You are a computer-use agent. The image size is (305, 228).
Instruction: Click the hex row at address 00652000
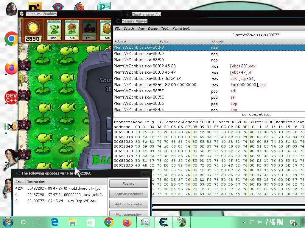click(209, 132)
